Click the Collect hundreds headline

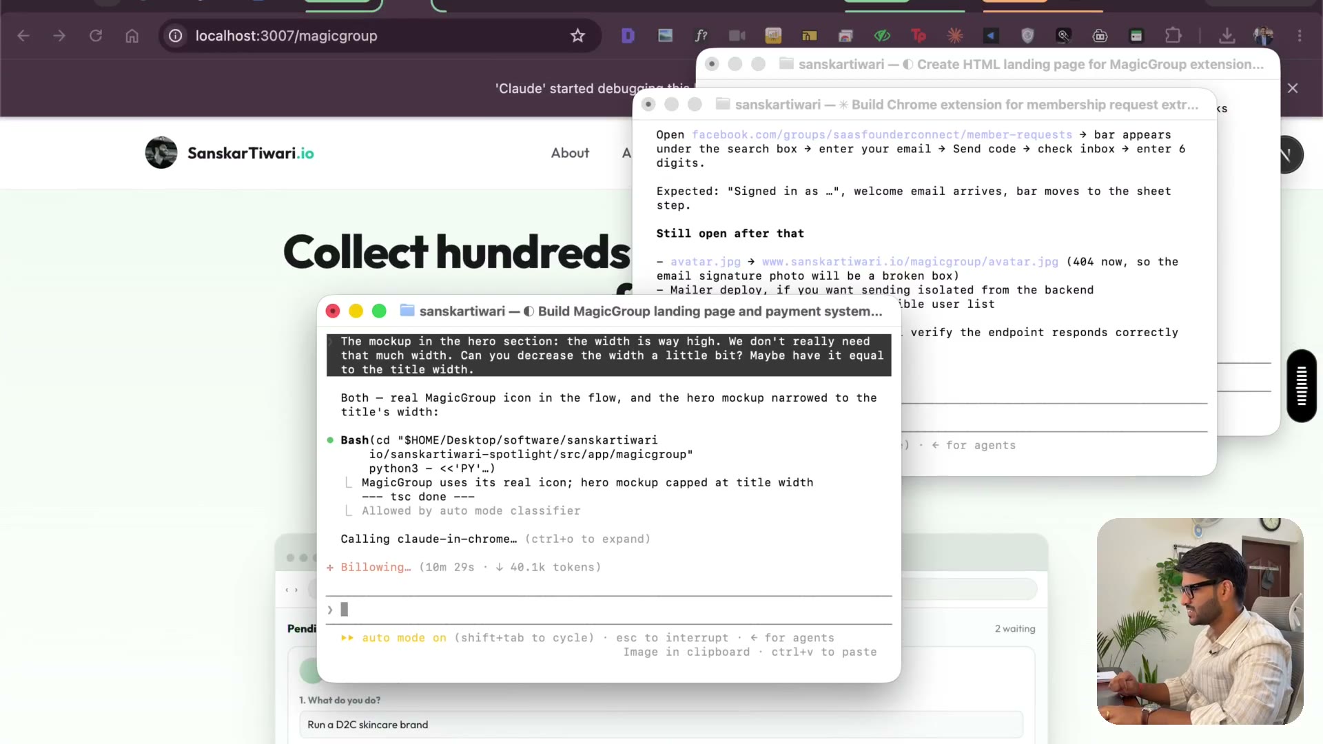point(456,252)
